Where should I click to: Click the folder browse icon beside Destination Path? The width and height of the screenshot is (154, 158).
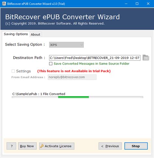click(146, 58)
